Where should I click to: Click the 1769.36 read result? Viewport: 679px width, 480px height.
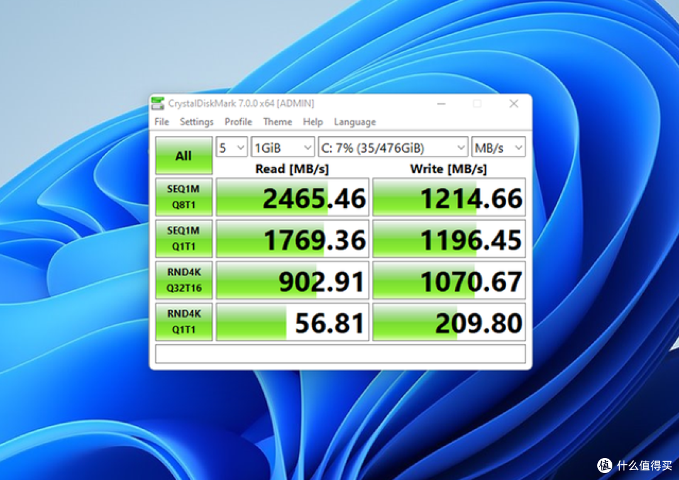point(292,238)
